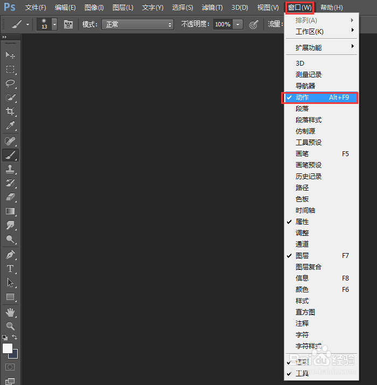377x385 pixels.
Task: Select the Eyedropper tool
Action: click(10, 125)
